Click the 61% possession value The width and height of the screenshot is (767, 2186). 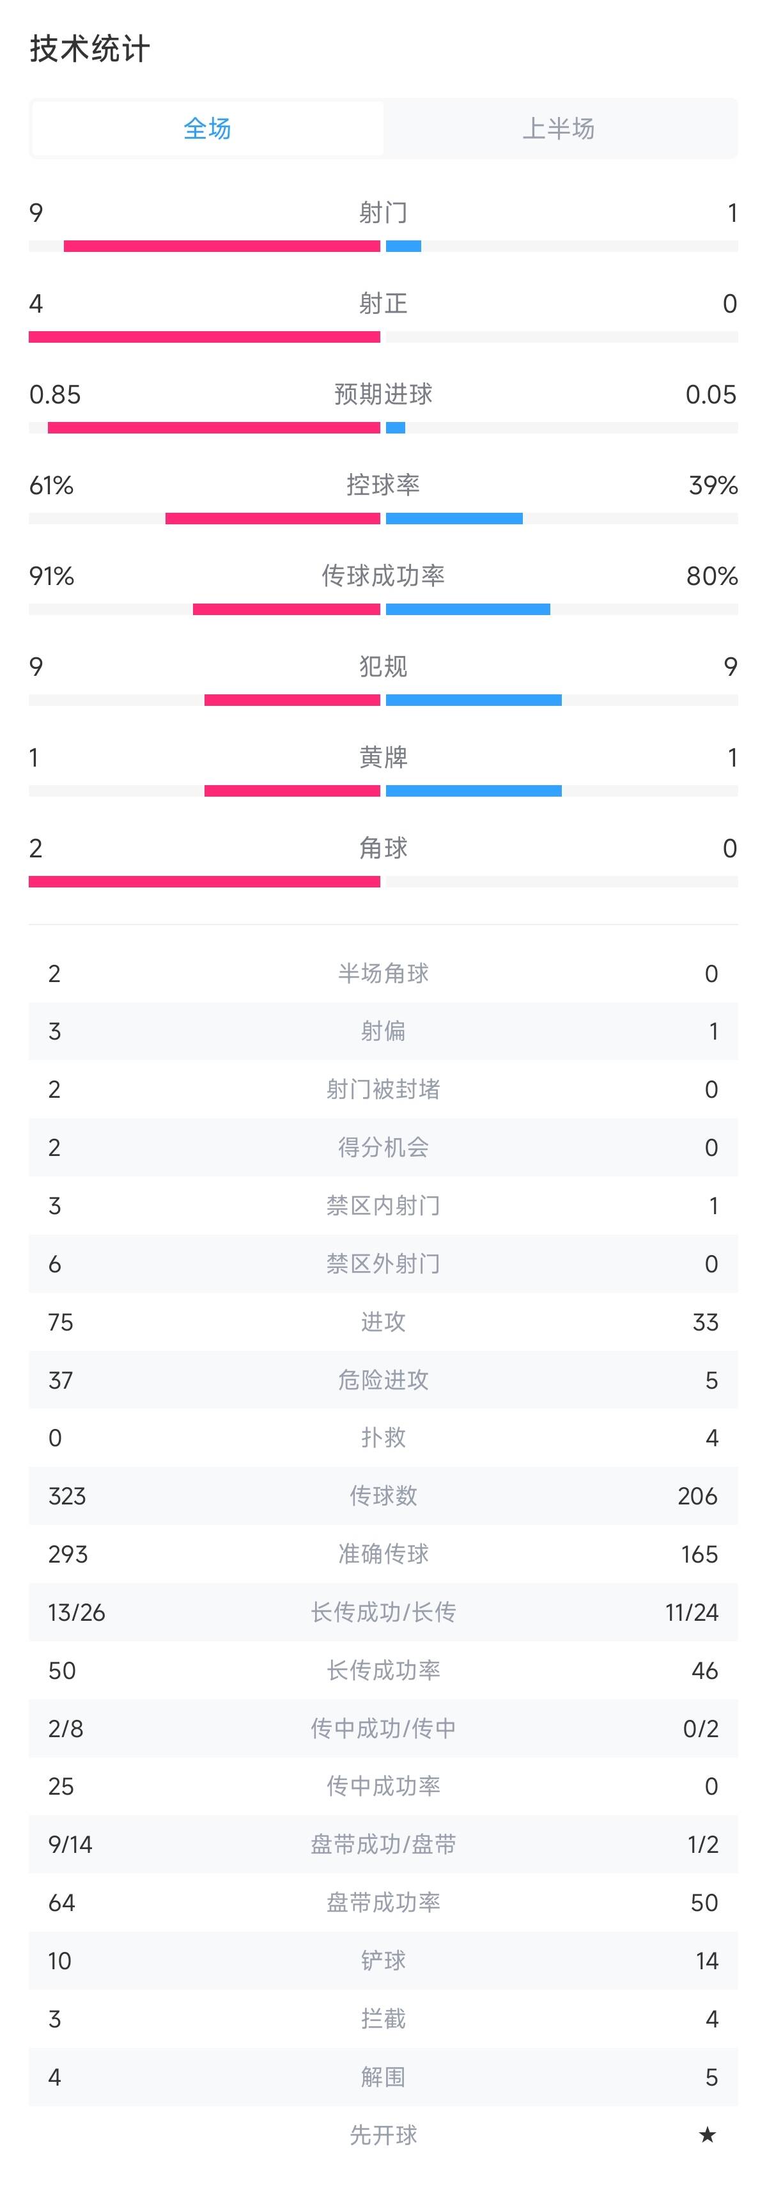(51, 485)
